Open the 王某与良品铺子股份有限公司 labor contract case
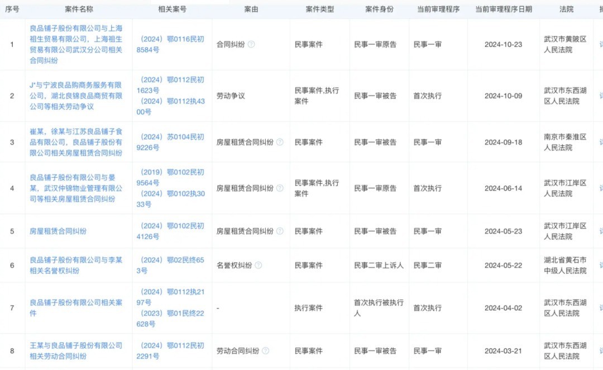This screenshot has height=370, width=603. tap(76, 351)
